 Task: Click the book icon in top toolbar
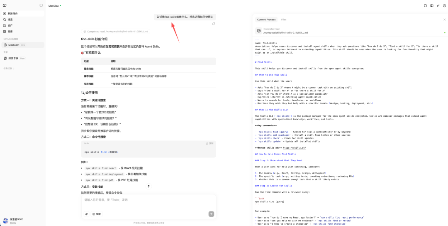coord(432,5)
